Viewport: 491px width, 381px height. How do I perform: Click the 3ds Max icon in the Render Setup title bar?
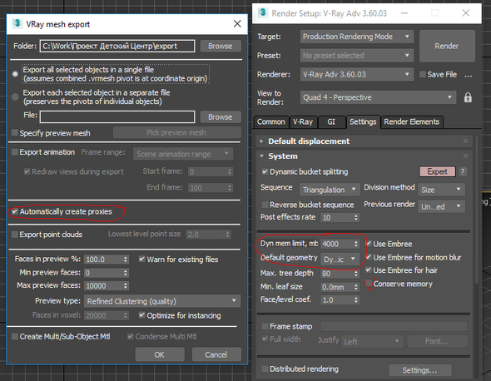tap(263, 12)
